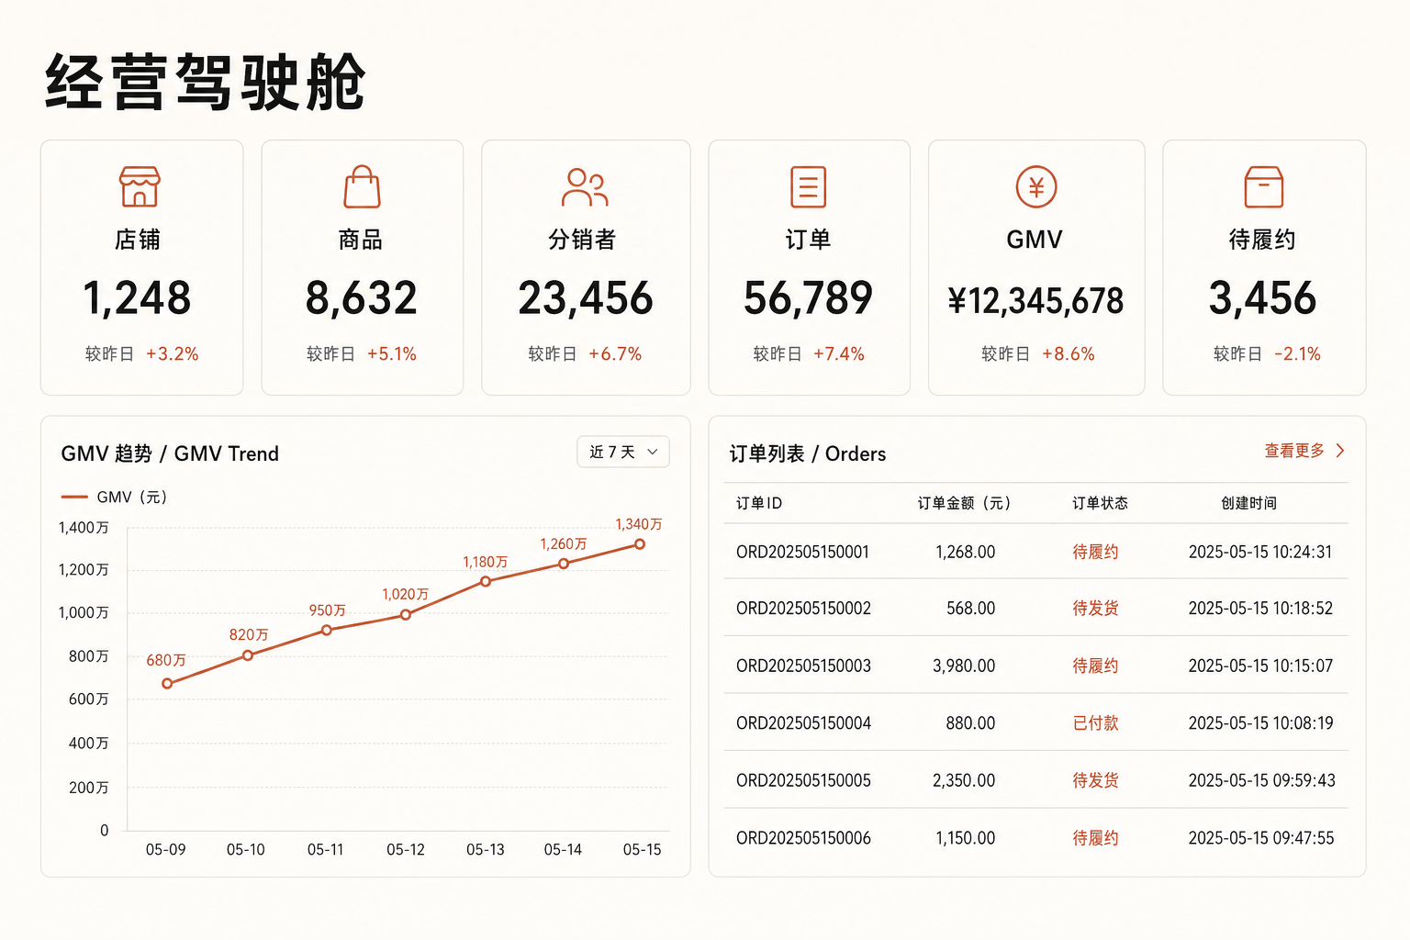
Task: Click the 05-15 data point 1,340万
Action: (x=640, y=544)
